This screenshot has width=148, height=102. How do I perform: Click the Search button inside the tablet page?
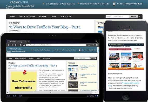93,58
